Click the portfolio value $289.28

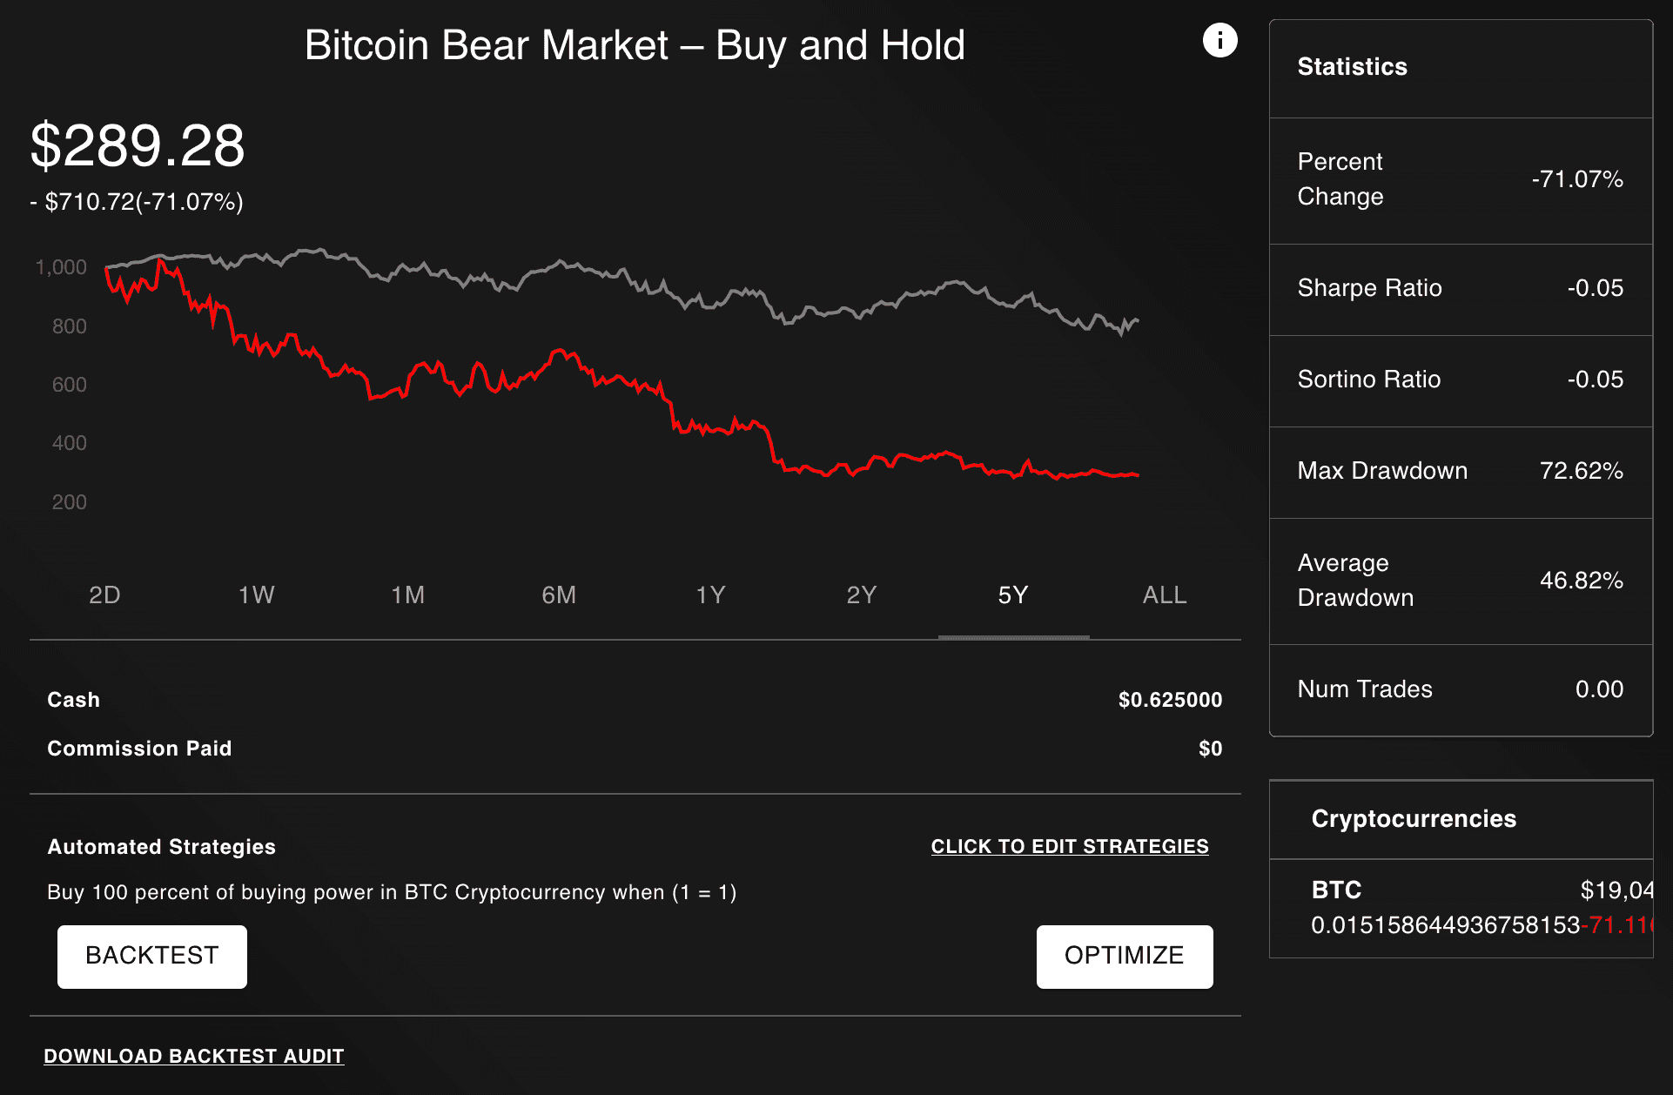tap(137, 144)
